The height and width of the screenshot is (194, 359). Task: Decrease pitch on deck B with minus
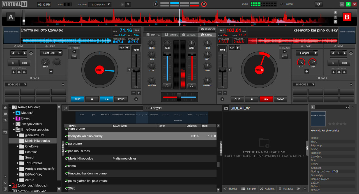pos(220,93)
